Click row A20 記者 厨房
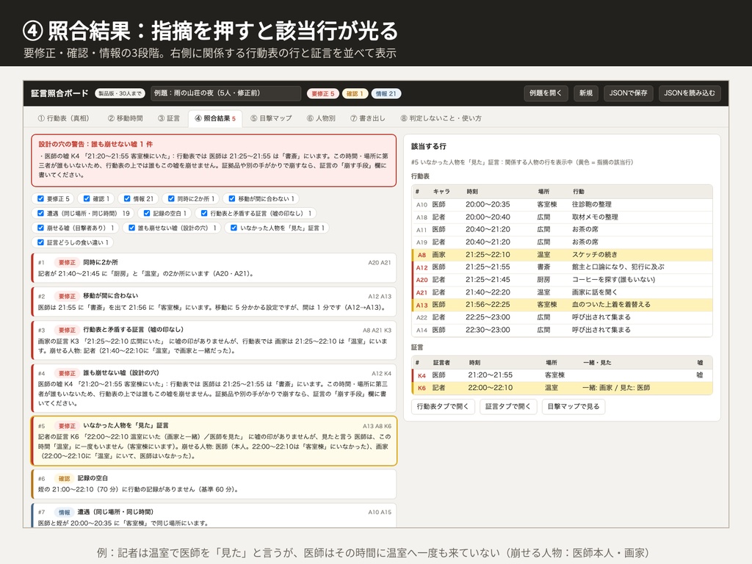Screen dimensions: 752x564 562,280
